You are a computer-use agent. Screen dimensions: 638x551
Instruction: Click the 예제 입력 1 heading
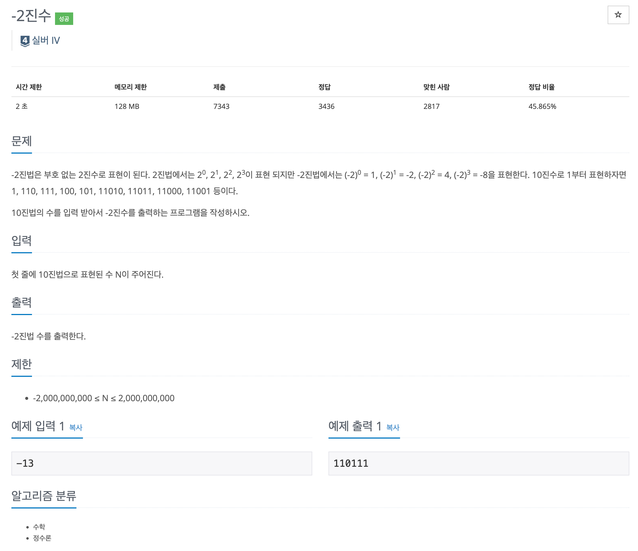coord(38,426)
